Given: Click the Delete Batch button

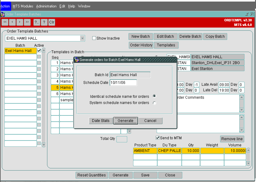Looking at the screenshot, I should [190, 37].
